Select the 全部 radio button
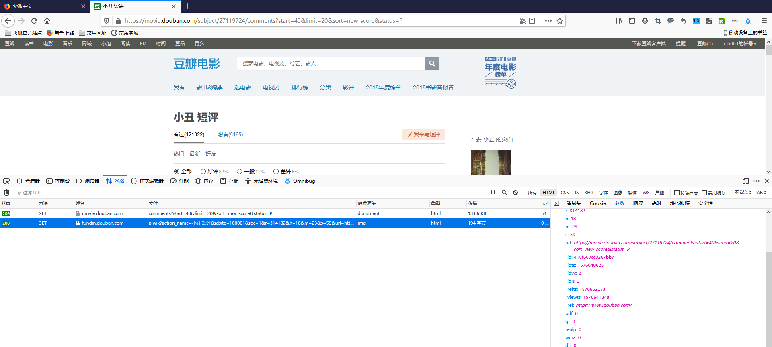The width and height of the screenshot is (772, 347). [x=177, y=171]
